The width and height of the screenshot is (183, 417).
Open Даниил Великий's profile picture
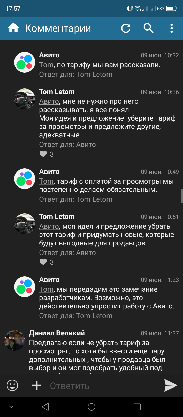tap(14, 340)
